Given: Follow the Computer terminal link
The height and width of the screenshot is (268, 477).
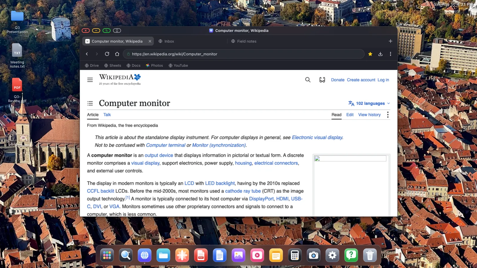Looking at the screenshot, I should pos(166,145).
